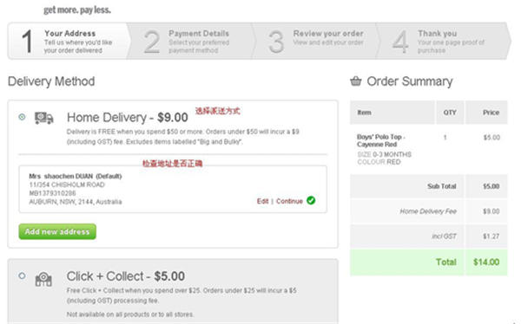This screenshot has width=521, height=324.
Task: Go to step 3 Review your order
Action: [315, 41]
